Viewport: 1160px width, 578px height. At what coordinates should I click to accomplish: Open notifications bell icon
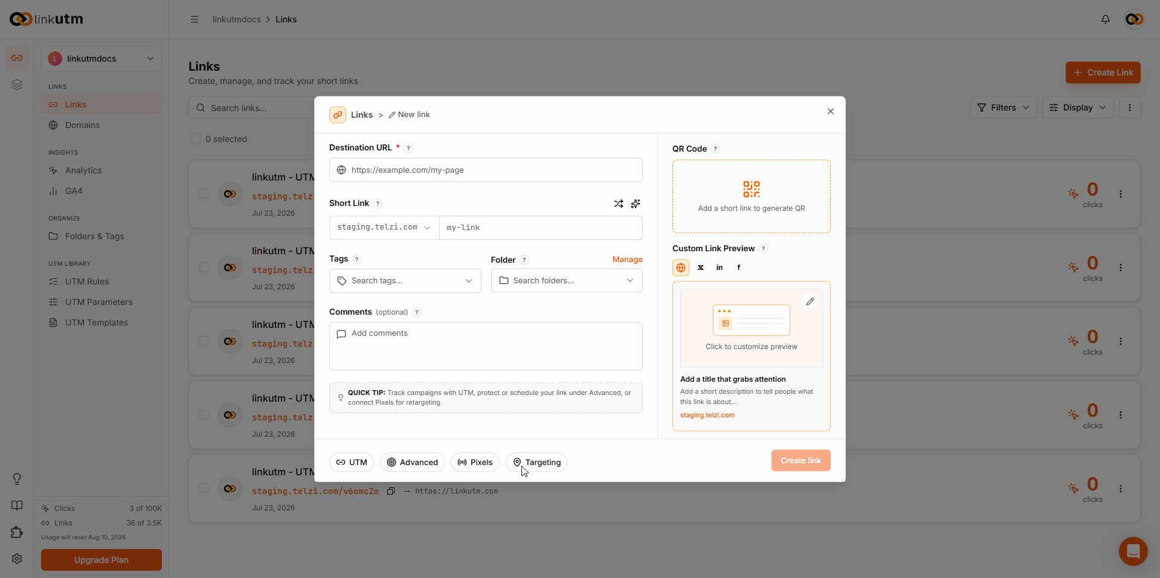1106,19
